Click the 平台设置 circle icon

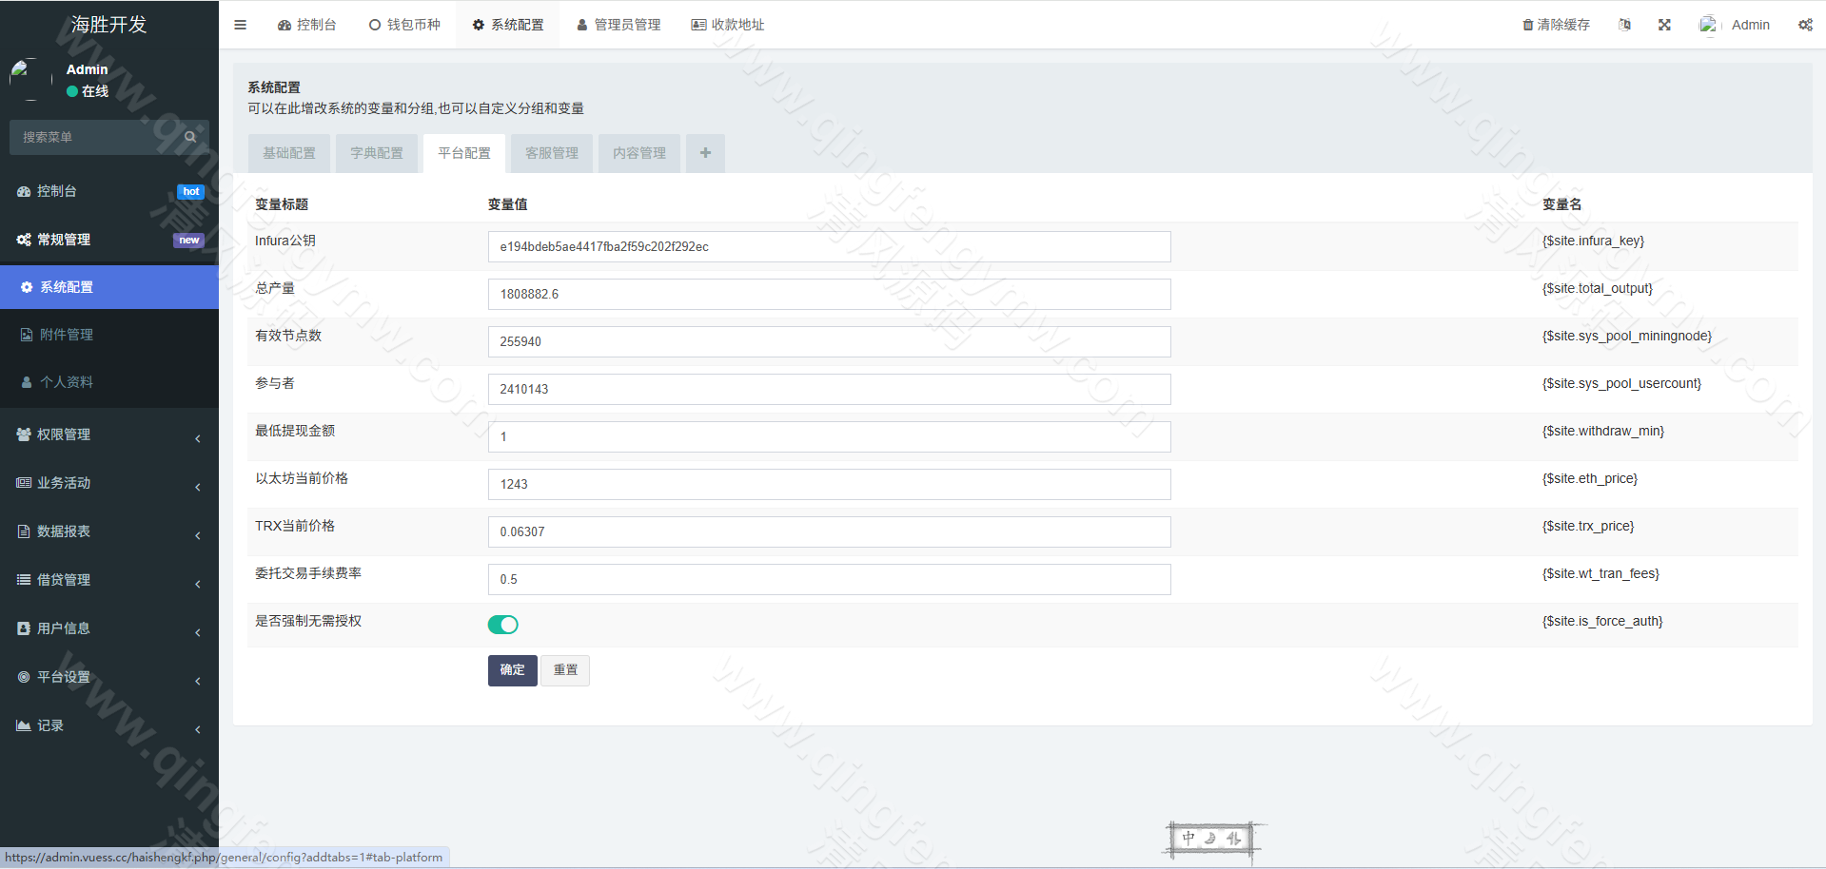coord(24,677)
